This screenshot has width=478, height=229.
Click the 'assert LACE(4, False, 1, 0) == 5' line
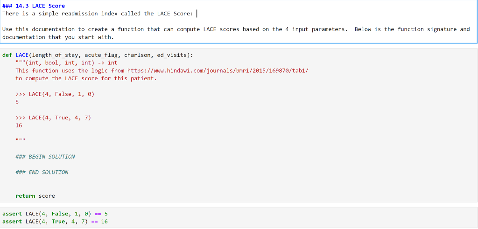coord(55,214)
